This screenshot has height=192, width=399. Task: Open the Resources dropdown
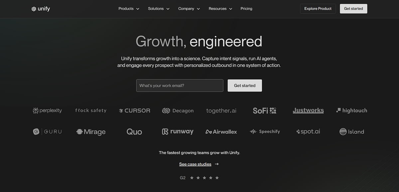(x=220, y=9)
